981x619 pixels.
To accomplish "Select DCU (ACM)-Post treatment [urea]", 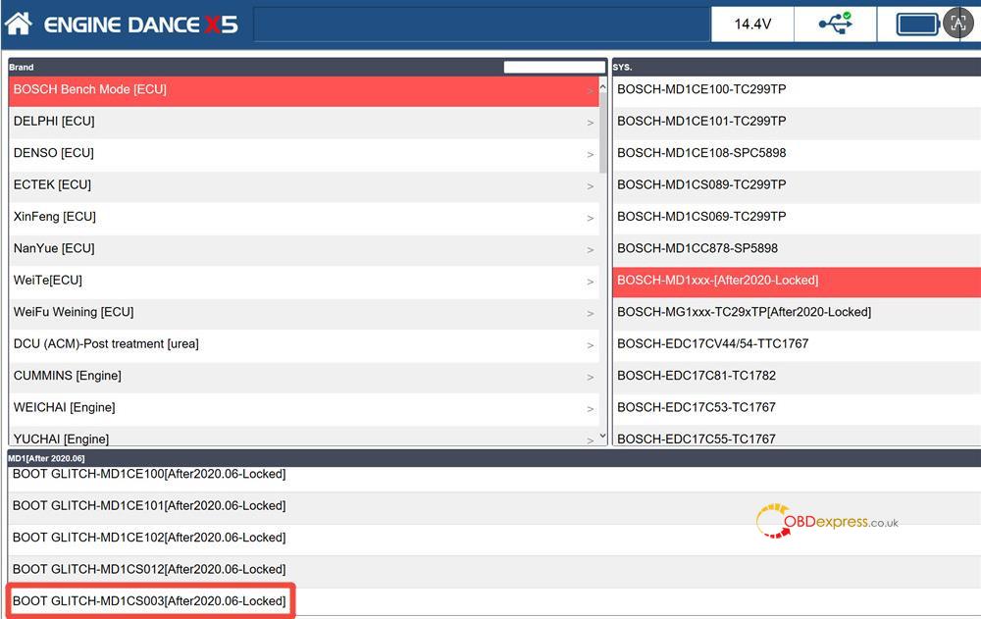I will tap(303, 345).
